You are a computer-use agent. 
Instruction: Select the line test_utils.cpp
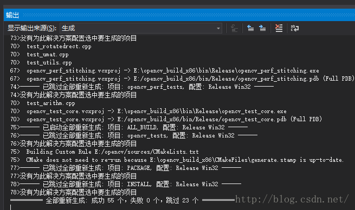pyautogui.click(x=41, y=63)
